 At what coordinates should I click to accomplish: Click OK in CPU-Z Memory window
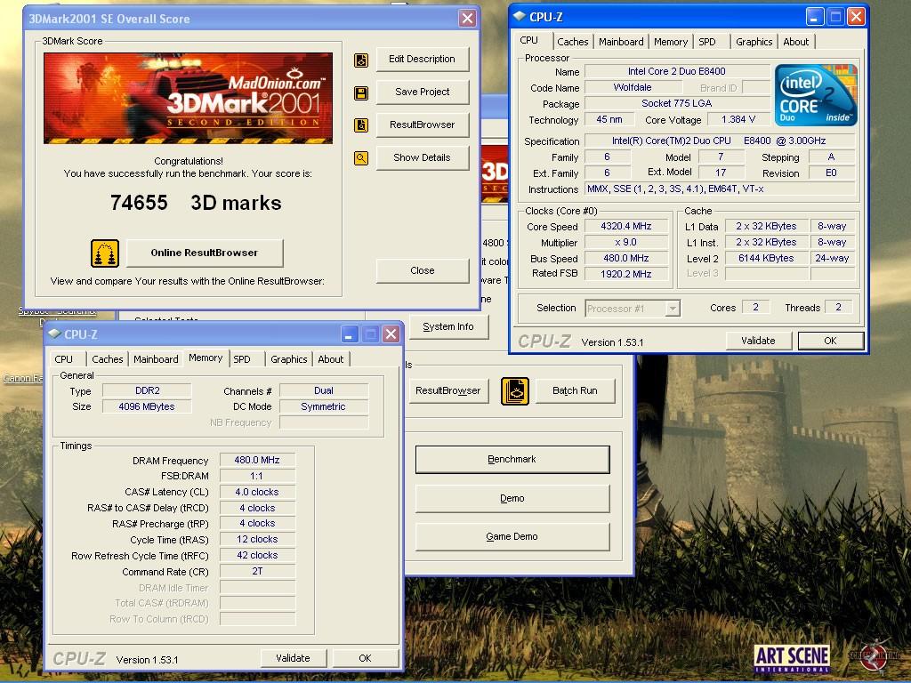coord(365,659)
